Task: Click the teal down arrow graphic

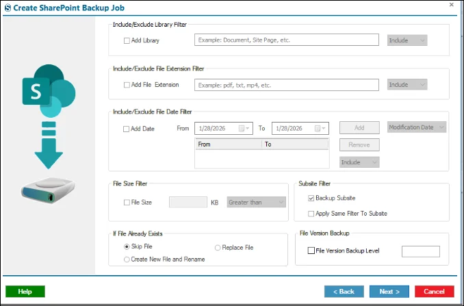Action: pyautogui.click(x=49, y=145)
